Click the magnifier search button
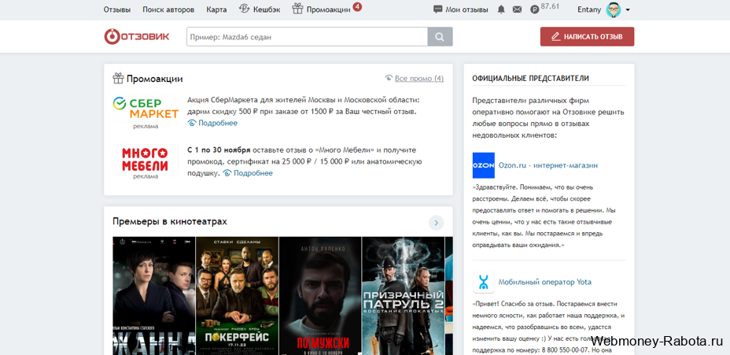Image resolution: width=730 pixels, height=355 pixels. pos(440,37)
